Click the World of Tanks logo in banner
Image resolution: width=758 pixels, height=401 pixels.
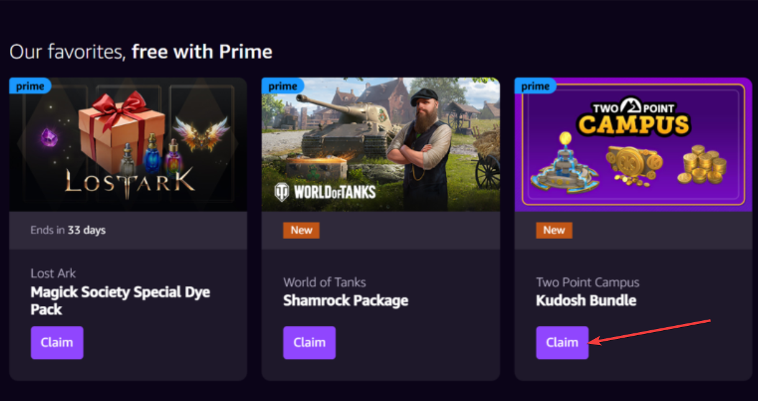326,192
